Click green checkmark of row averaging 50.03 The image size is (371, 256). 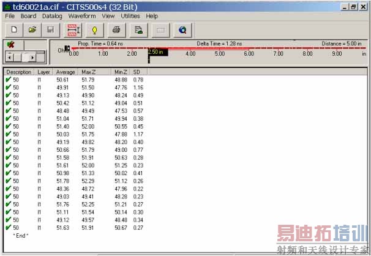pos(9,134)
